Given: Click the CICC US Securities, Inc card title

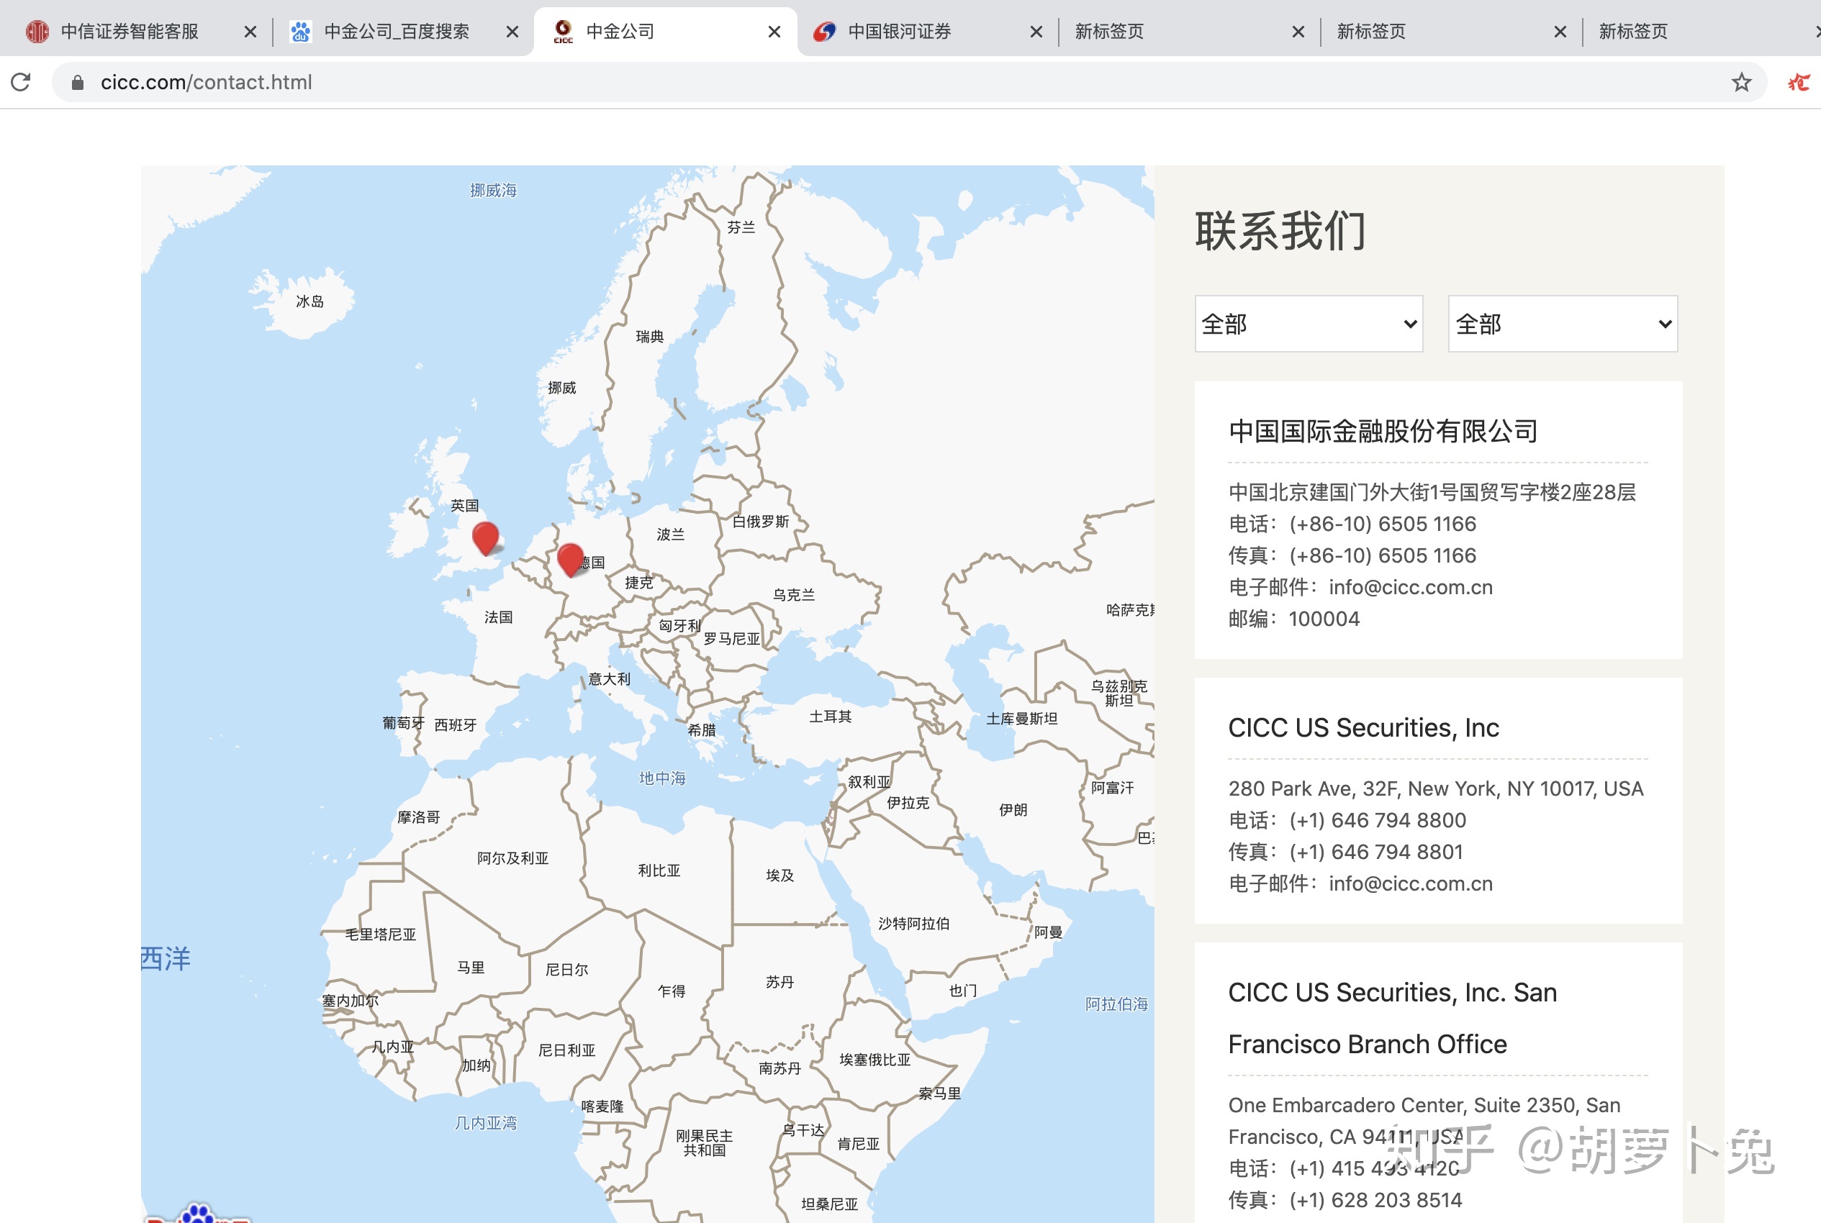Looking at the screenshot, I should 1363,727.
